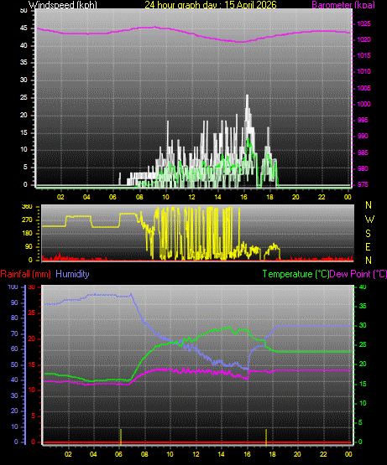Click 1020 on the barometer axis

coord(364,39)
